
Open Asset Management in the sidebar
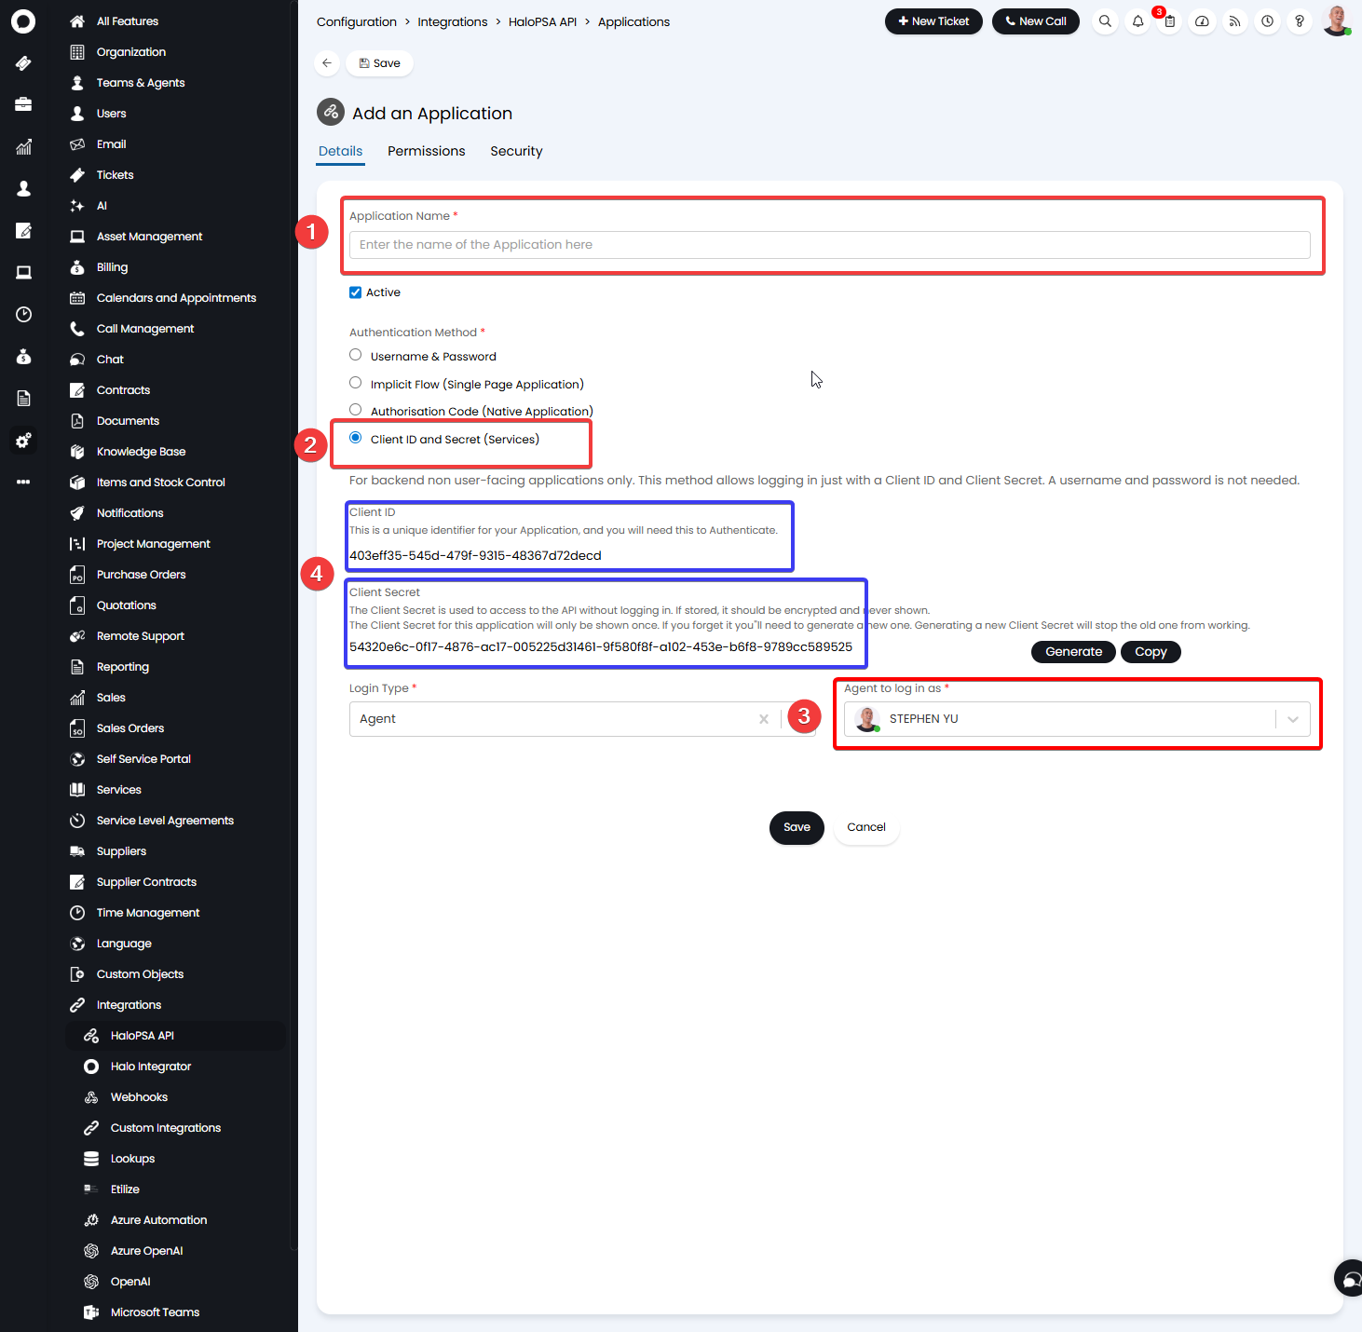click(x=149, y=237)
